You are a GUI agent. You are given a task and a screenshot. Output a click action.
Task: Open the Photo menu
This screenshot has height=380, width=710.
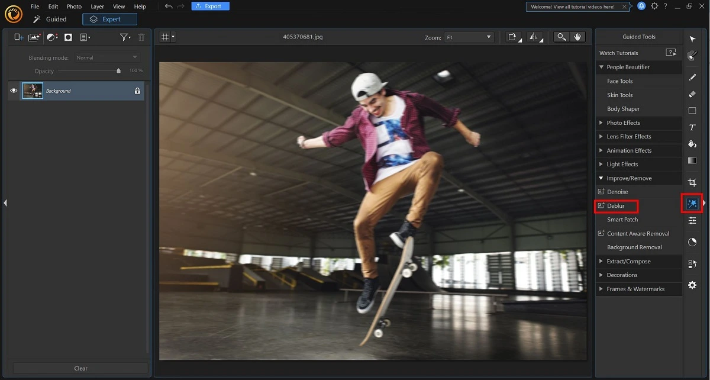click(x=74, y=7)
